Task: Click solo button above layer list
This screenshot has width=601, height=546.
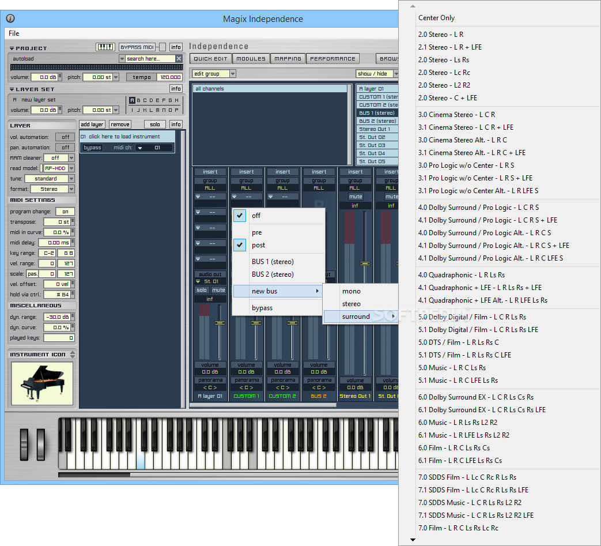Action: point(155,124)
